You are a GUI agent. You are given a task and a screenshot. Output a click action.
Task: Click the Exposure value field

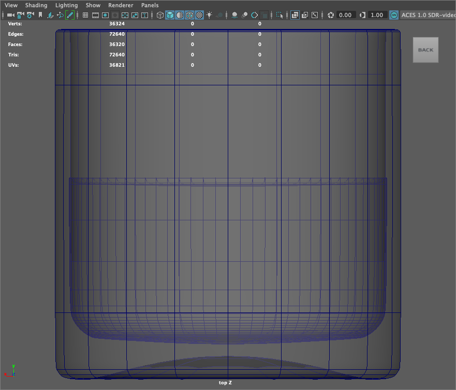(345, 16)
